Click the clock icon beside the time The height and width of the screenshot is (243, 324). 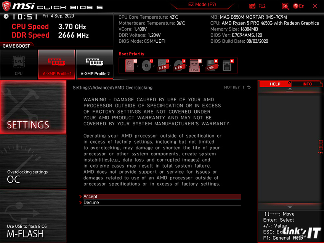click(6, 16)
